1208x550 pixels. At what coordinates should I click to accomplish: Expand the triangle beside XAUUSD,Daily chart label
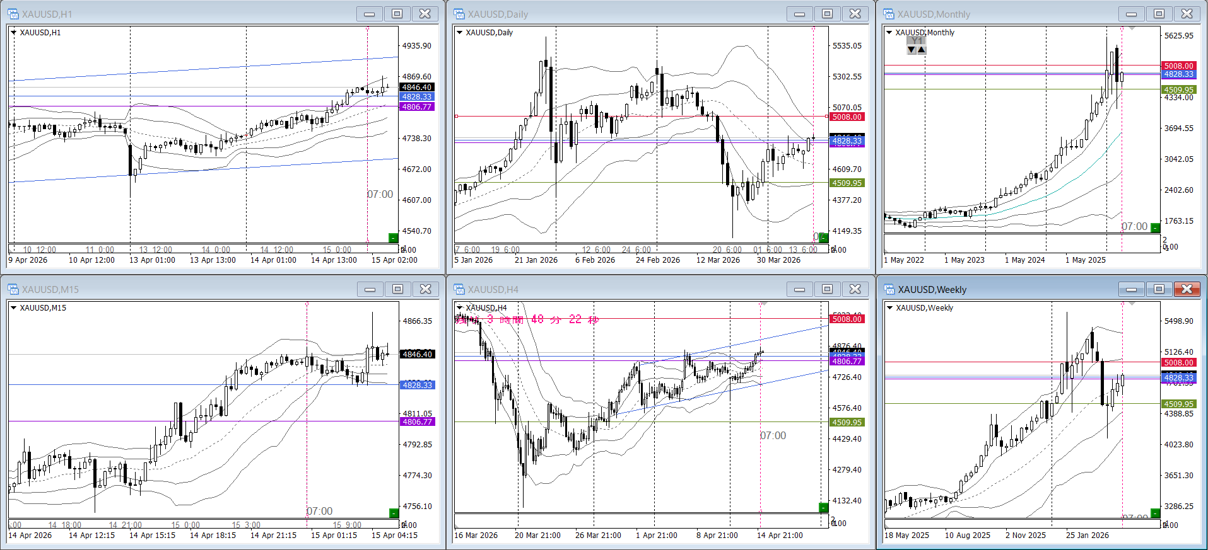[x=460, y=33]
